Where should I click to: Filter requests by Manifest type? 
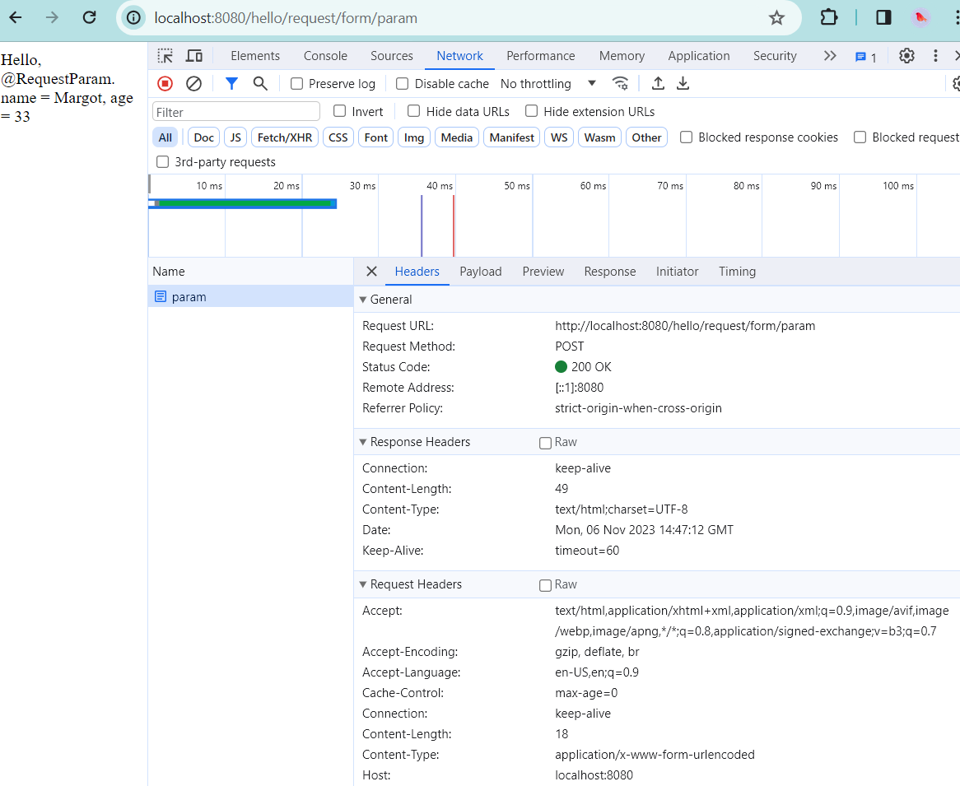pyautogui.click(x=512, y=137)
